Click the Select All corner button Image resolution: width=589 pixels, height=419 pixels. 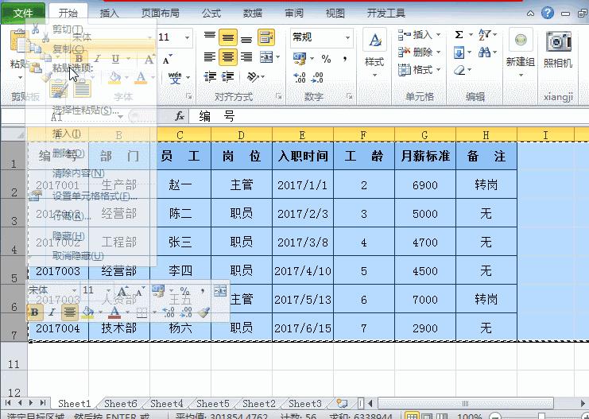point(14,134)
